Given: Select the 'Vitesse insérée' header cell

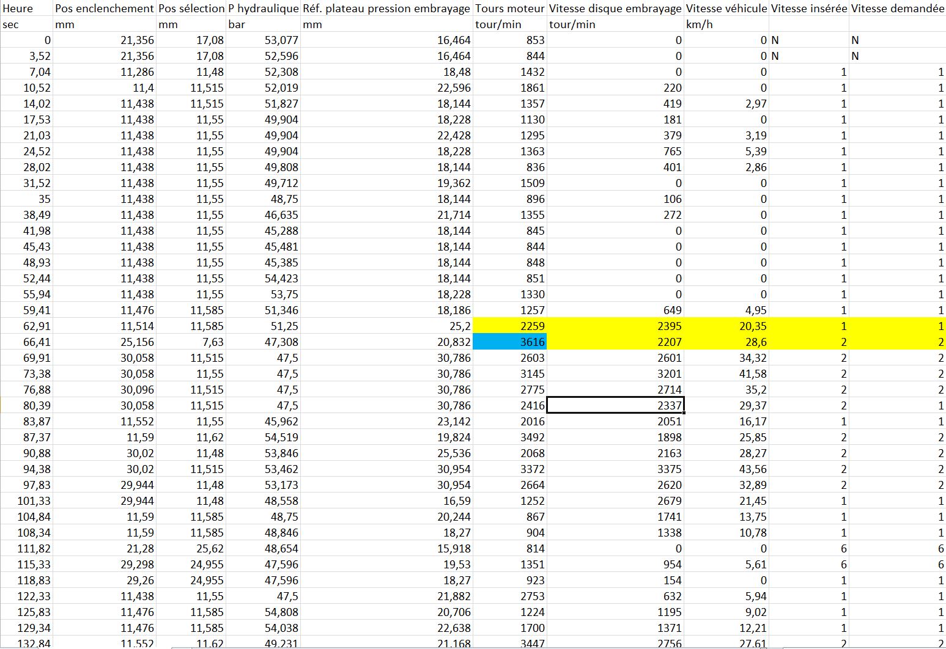Looking at the screenshot, I should pyautogui.click(x=810, y=9).
